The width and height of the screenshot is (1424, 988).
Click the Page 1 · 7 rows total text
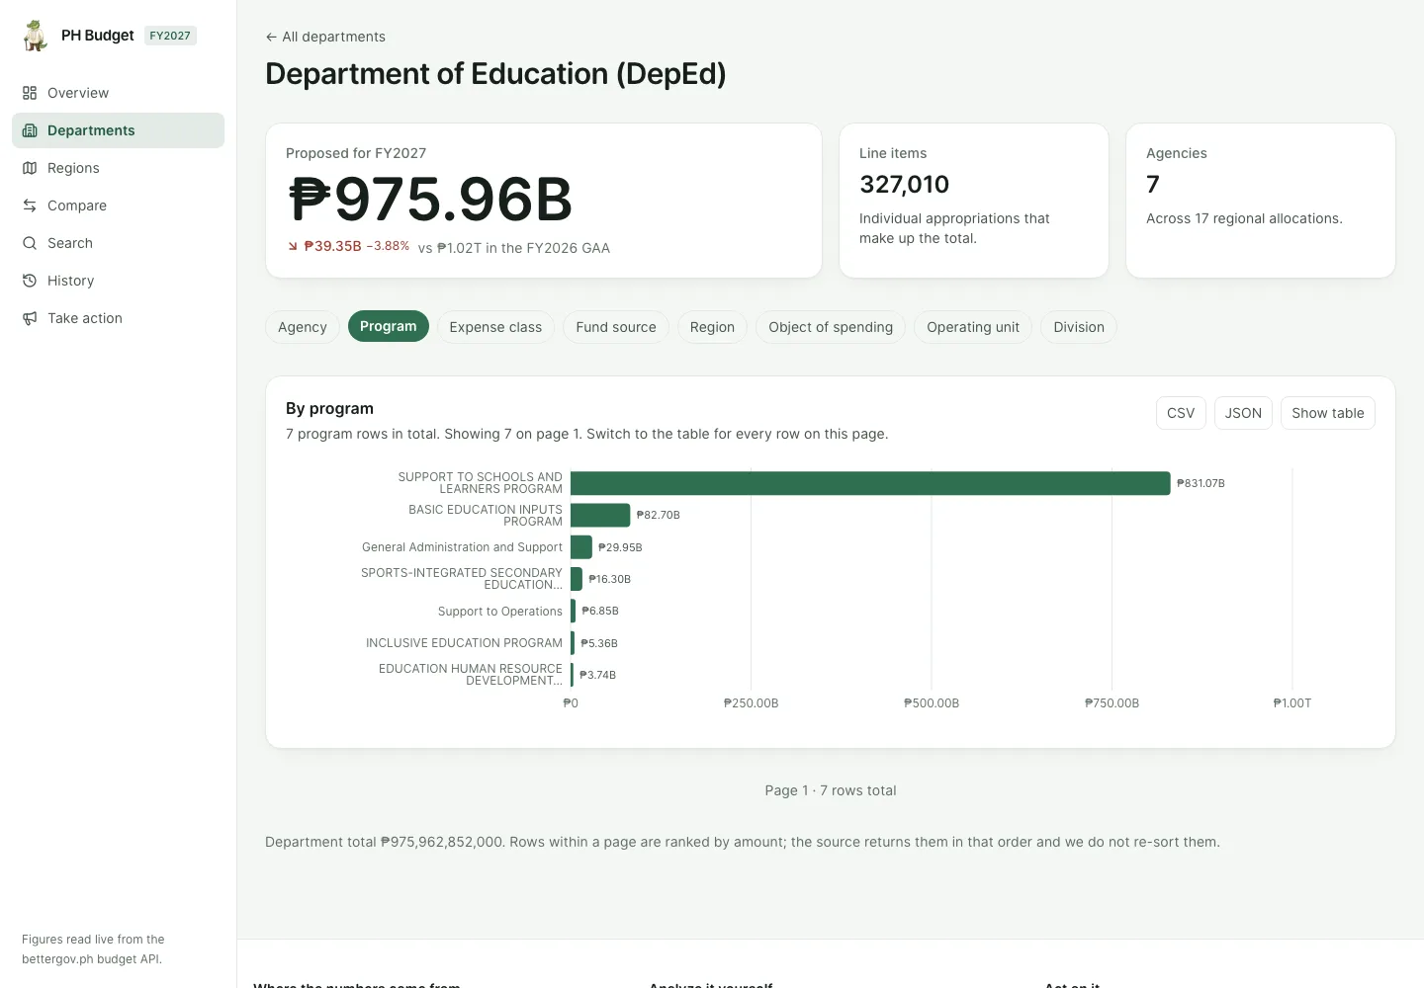click(831, 790)
